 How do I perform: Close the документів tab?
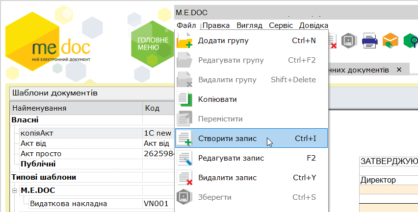(x=399, y=70)
